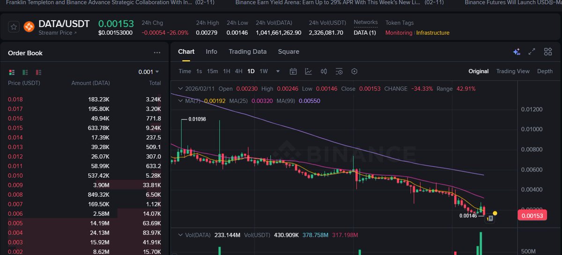This screenshot has height=255, width=562.
Task: Open the Trading Data tab
Action: tap(247, 52)
